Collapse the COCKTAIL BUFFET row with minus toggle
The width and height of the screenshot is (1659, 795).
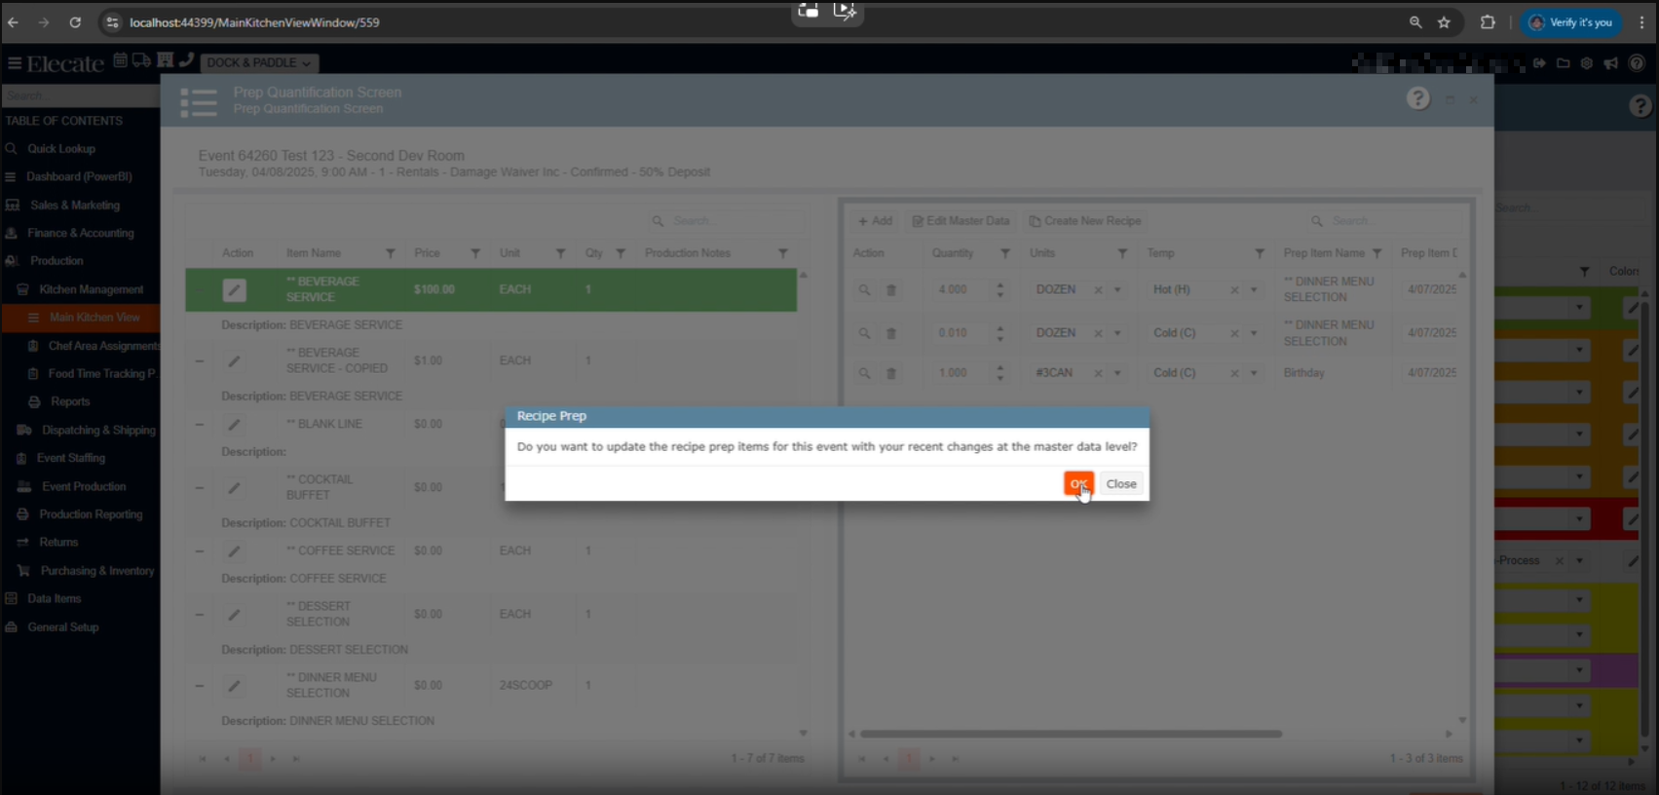tap(200, 487)
